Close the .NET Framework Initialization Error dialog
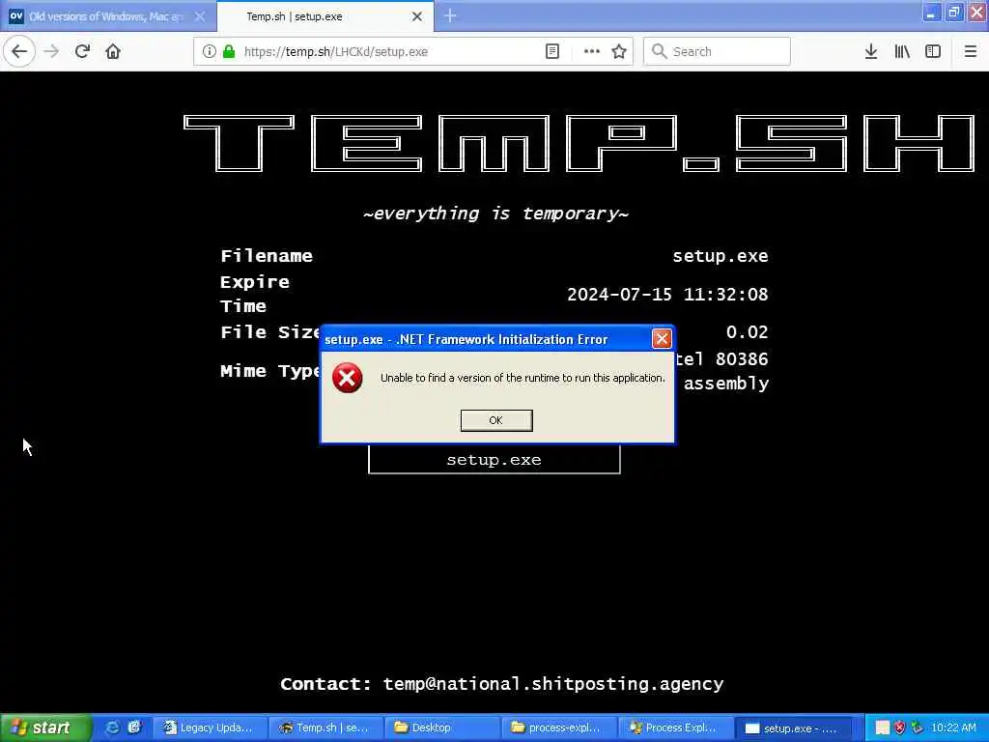 [x=662, y=339]
